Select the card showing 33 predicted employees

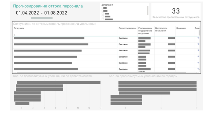click(x=176, y=12)
